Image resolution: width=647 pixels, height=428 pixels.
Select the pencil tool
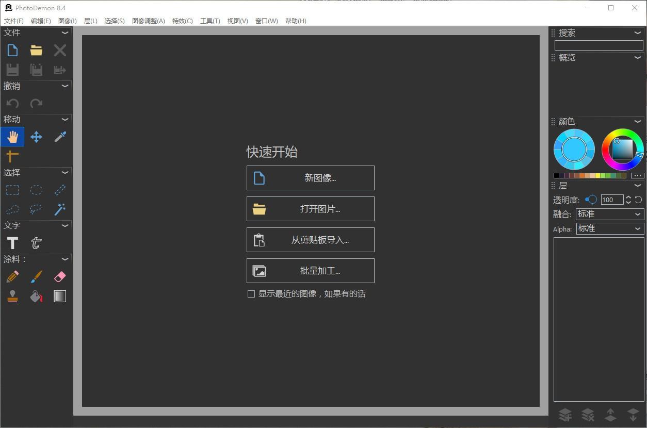pos(12,277)
